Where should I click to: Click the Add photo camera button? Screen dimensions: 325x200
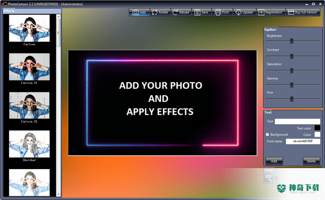[139, 12]
